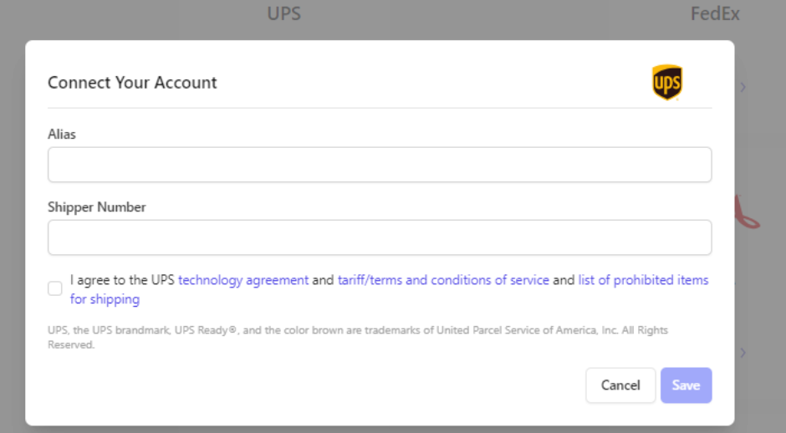Click the Shipper Number field label

pyautogui.click(x=97, y=207)
